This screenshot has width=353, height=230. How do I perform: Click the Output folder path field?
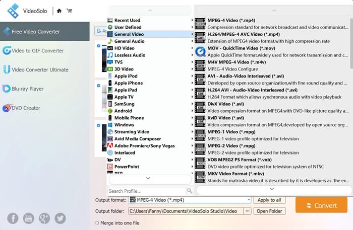[x=186, y=211]
